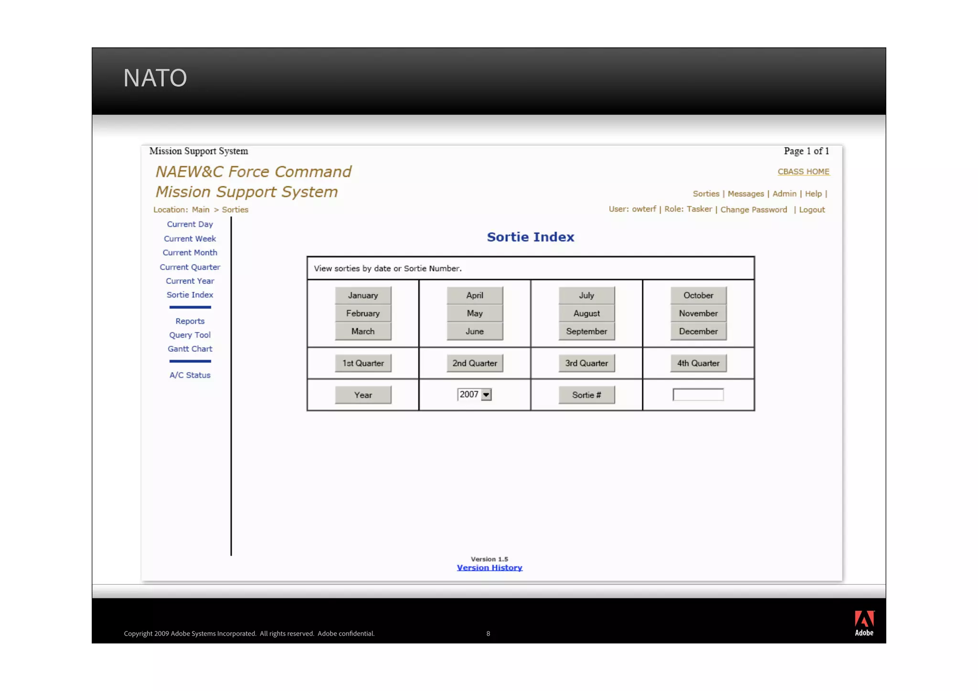Viewport: 978px width, 691px height.
Task: Click the Sortie # button
Action: 586,395
